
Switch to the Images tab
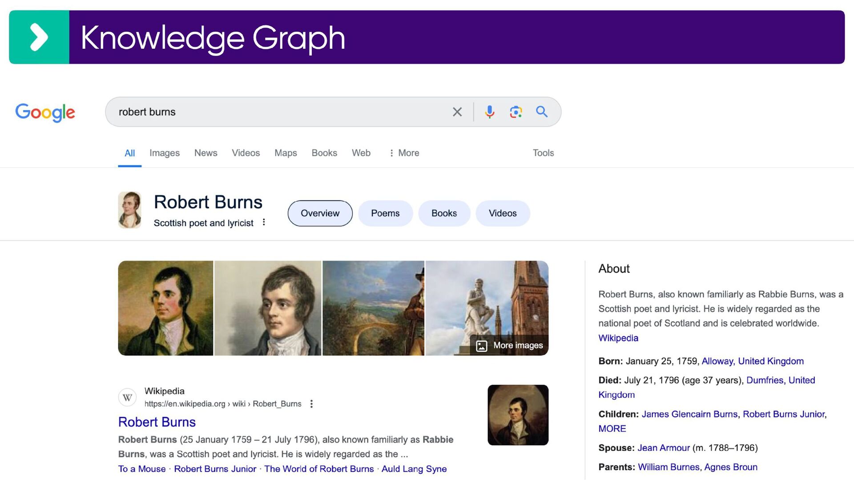[165, 153]
